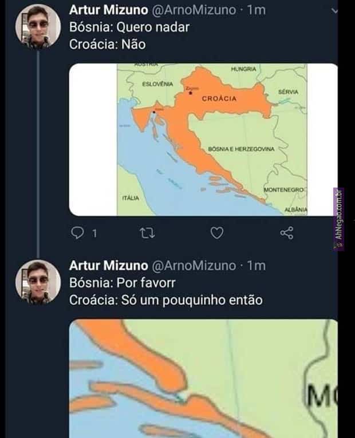Like the first tweet with heart icon
Viewport: 355px width, 438px height.
(x=216, y=233)
